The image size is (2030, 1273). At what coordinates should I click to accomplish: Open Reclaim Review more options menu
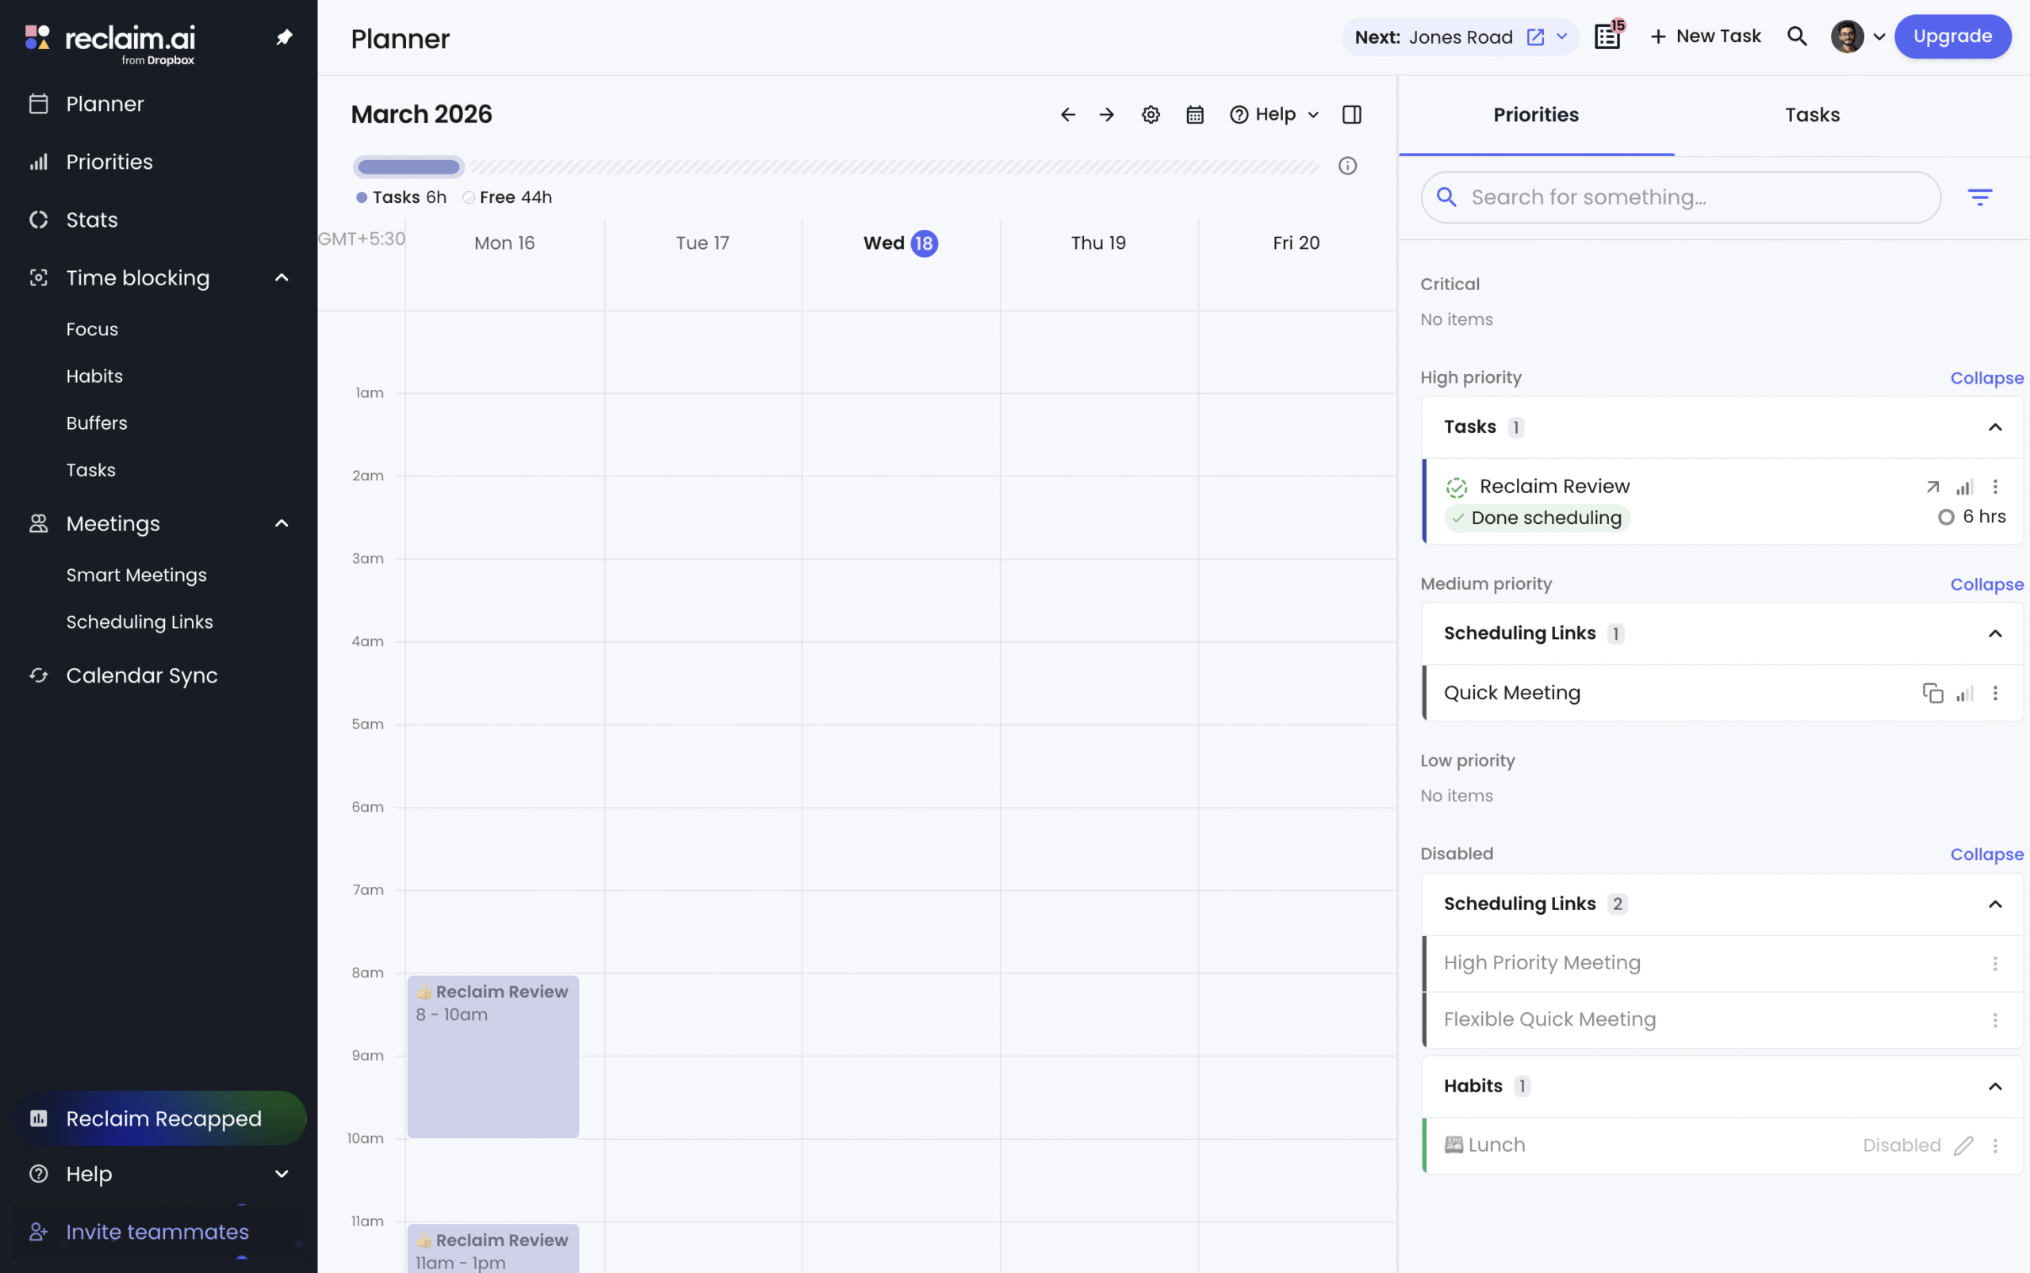pos(1995,487)
